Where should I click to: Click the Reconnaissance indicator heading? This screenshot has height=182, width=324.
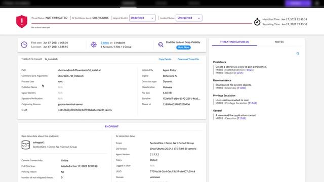click(222, 80)
